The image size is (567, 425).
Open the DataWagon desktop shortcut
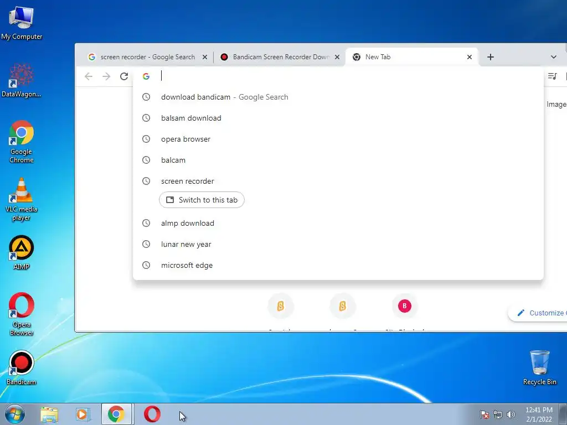tap(22, 80)
